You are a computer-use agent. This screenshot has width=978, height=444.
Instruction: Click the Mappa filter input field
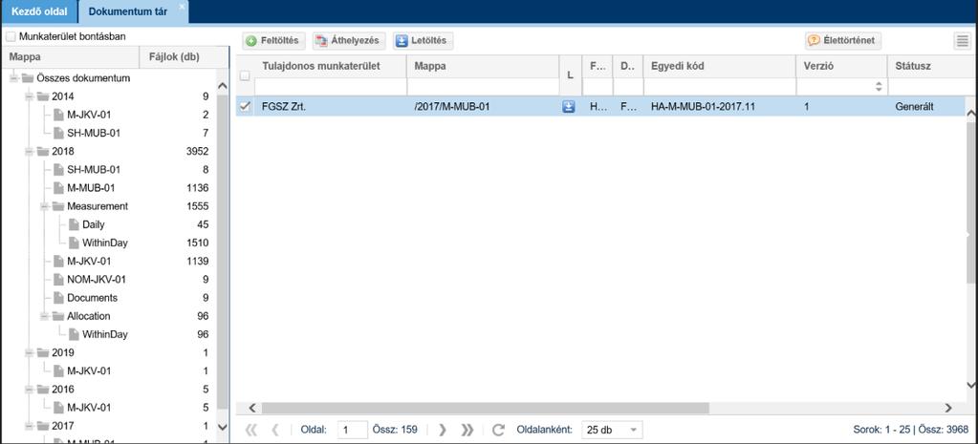483,87
